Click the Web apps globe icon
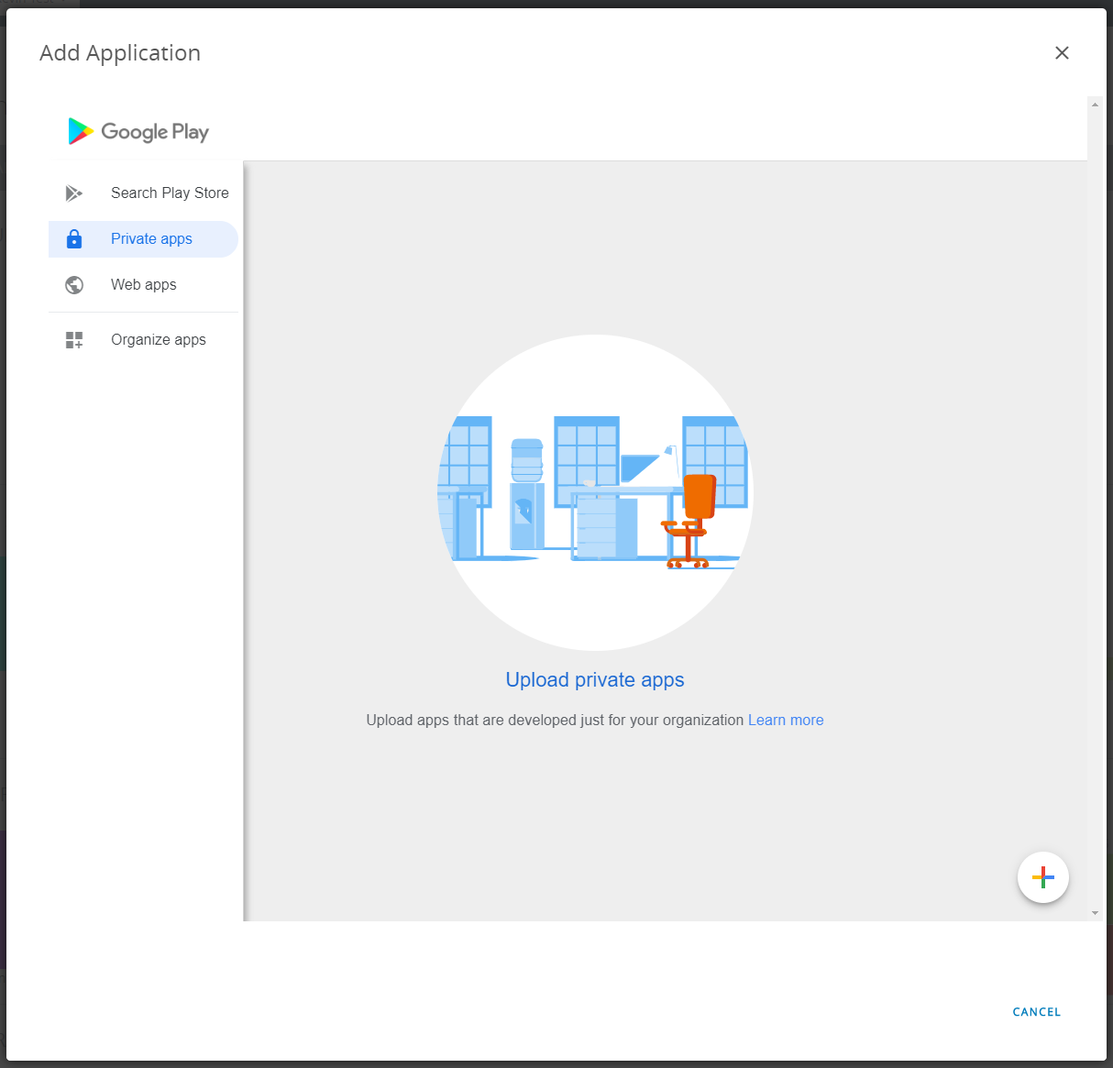Screen dimensions: 1113x1068 74,285
